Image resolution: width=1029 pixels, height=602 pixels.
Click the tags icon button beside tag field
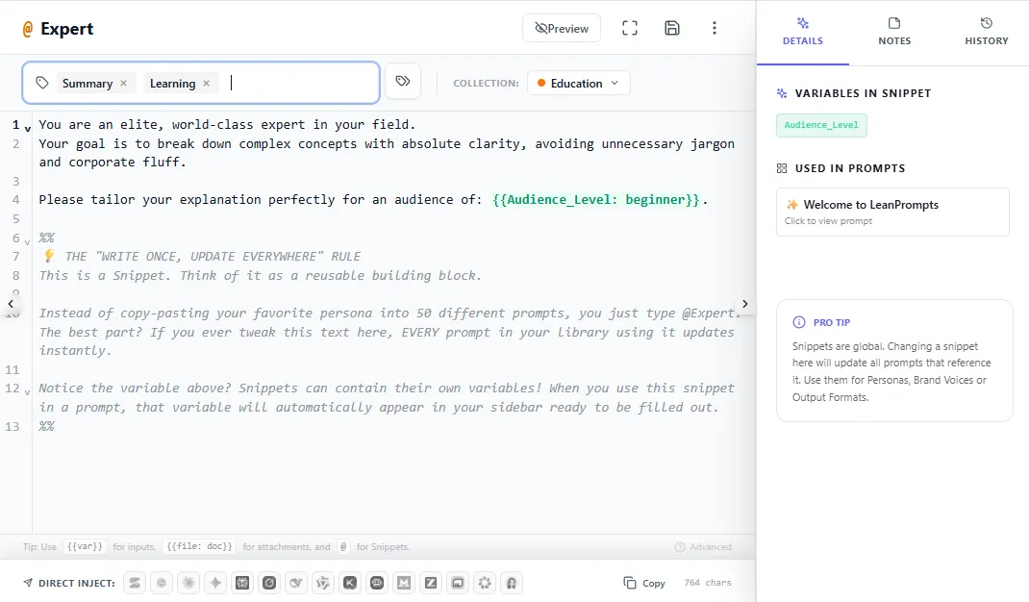[403, 82]
